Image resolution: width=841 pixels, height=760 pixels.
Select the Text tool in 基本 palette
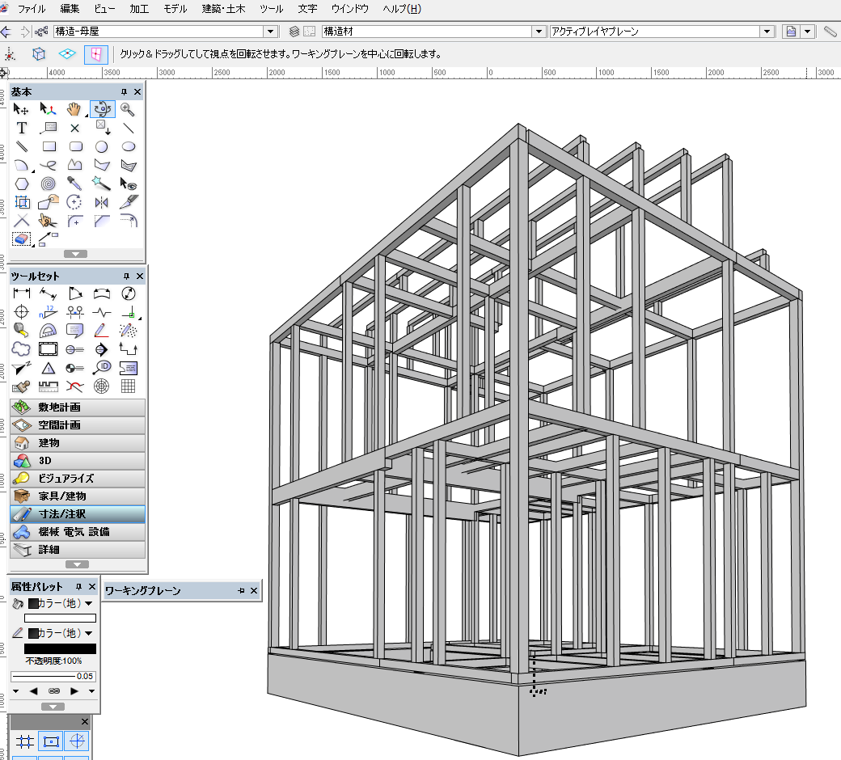pos(22,128)
